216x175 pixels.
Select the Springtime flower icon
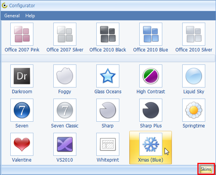[194, 110]
